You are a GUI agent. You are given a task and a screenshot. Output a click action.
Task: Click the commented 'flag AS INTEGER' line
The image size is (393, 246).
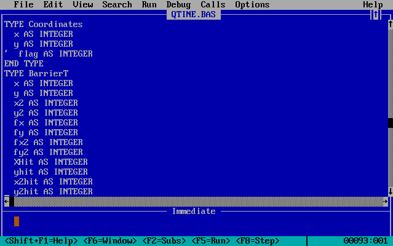(49, 54)
